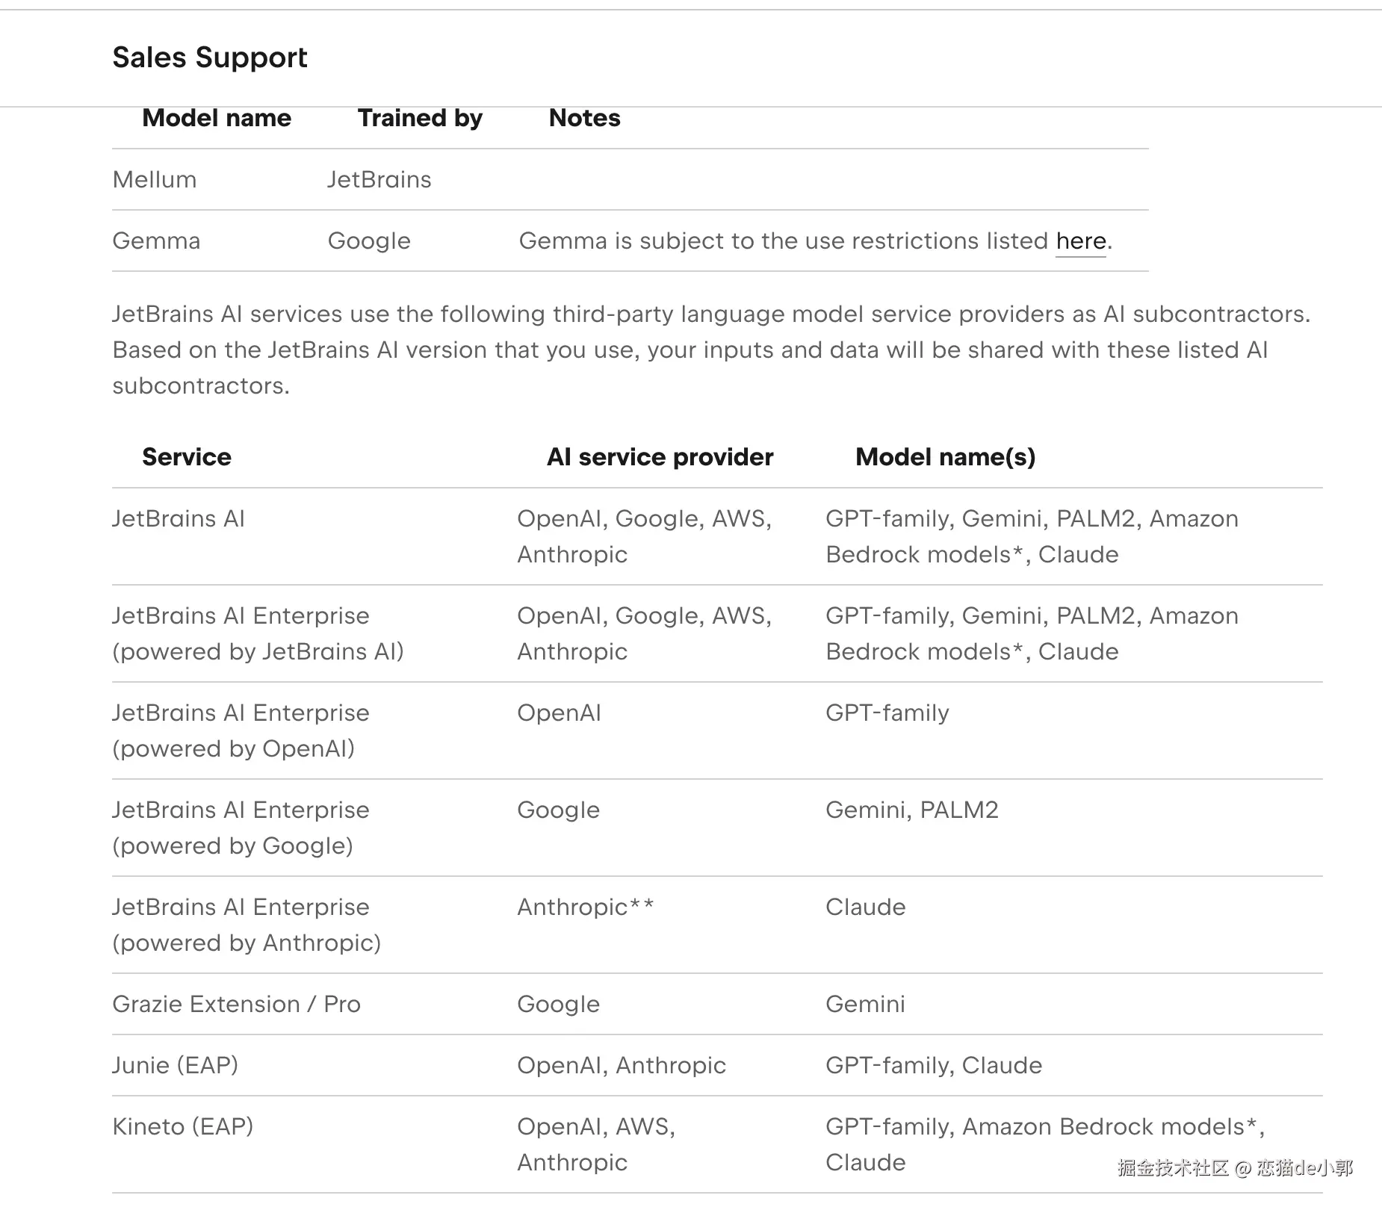Image resolution: width=1382 pixels, height=1207 pixels.
Task: Select the "JetBrains AI Enterprise (powered by OpenAI)" row
Action: pos(241,730)
